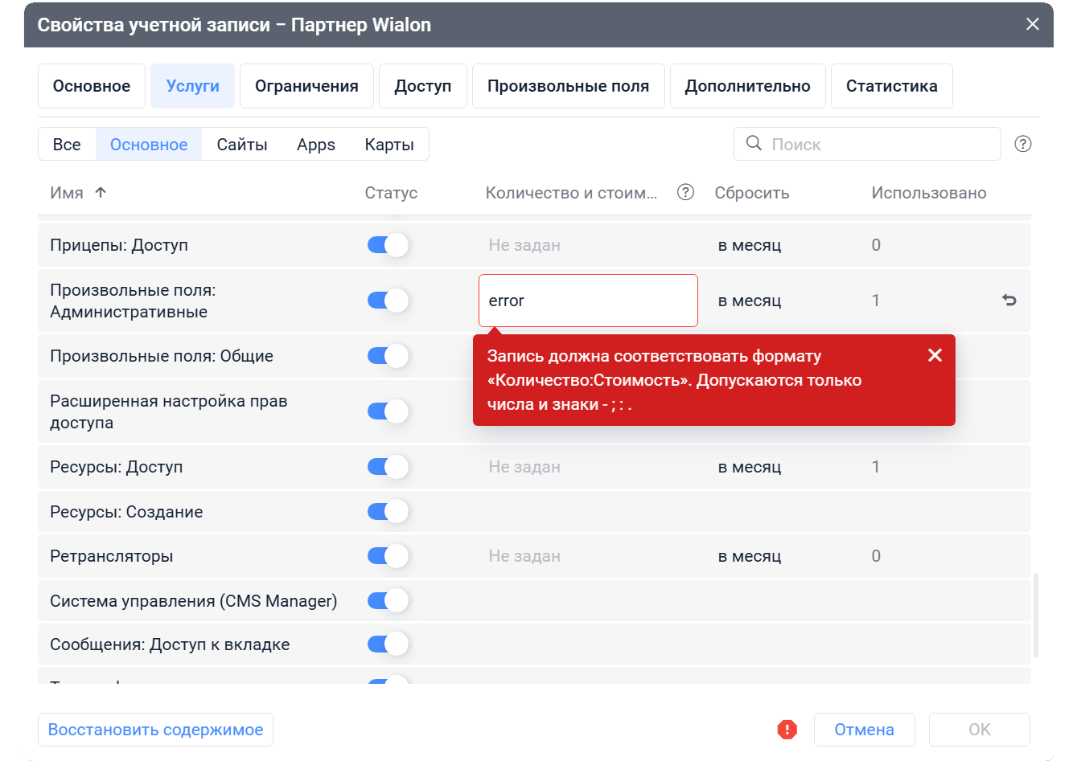Switch to the Статистика tab
The image size is (1081, 761).
point(891,86)
